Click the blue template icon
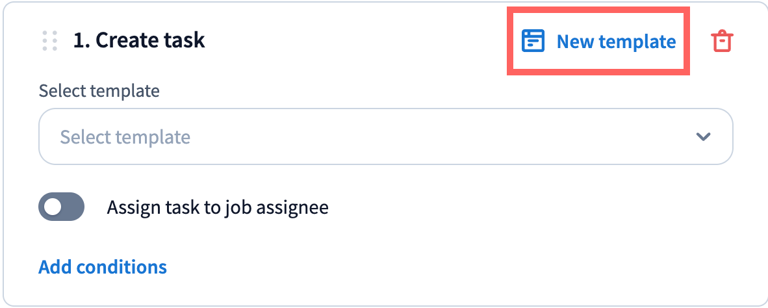The width and height of the screenshot is (768, 308). (533, 42)
